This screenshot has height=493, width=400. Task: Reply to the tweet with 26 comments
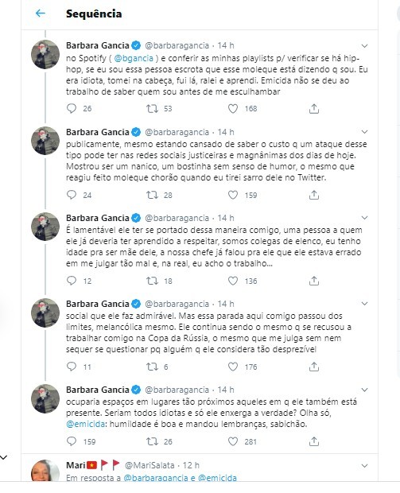[x=72, y=108]
